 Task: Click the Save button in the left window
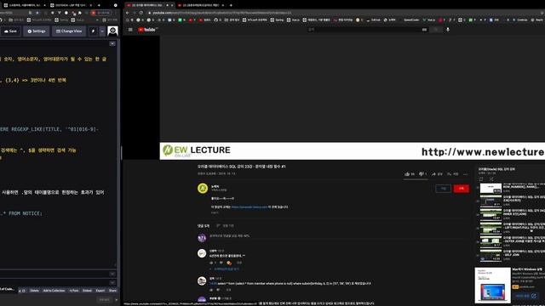pos(10,31)
